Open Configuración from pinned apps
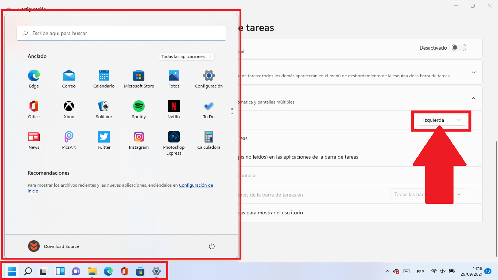498x280 pixels. 209,79
